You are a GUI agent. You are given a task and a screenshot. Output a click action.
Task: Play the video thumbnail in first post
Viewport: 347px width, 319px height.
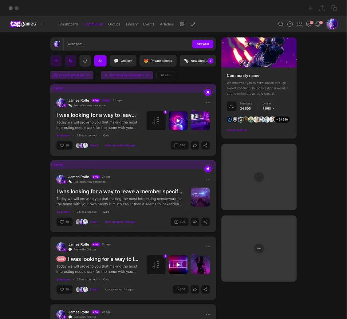[178, 121]
